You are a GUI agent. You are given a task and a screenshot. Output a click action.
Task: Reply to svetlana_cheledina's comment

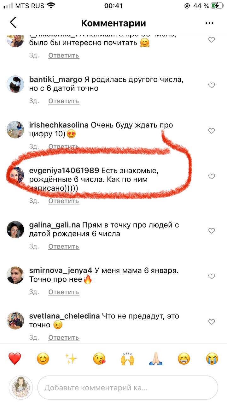coord(64,337)
